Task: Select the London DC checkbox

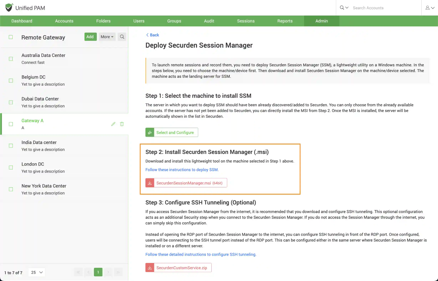Action: click(x=11, y=168)
